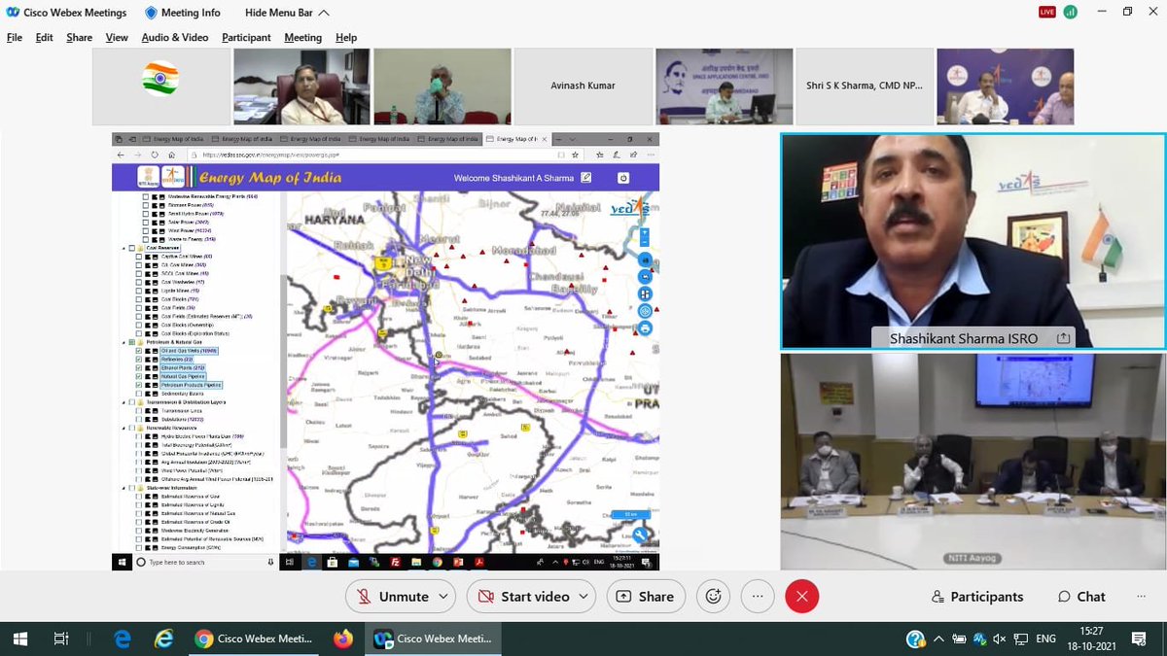Open the Share menu
The width and height of the screenshot is (1167, 656).
(79, 37)
